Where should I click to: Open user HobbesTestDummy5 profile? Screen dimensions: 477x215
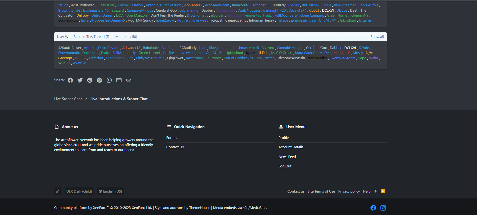(108, 20)
